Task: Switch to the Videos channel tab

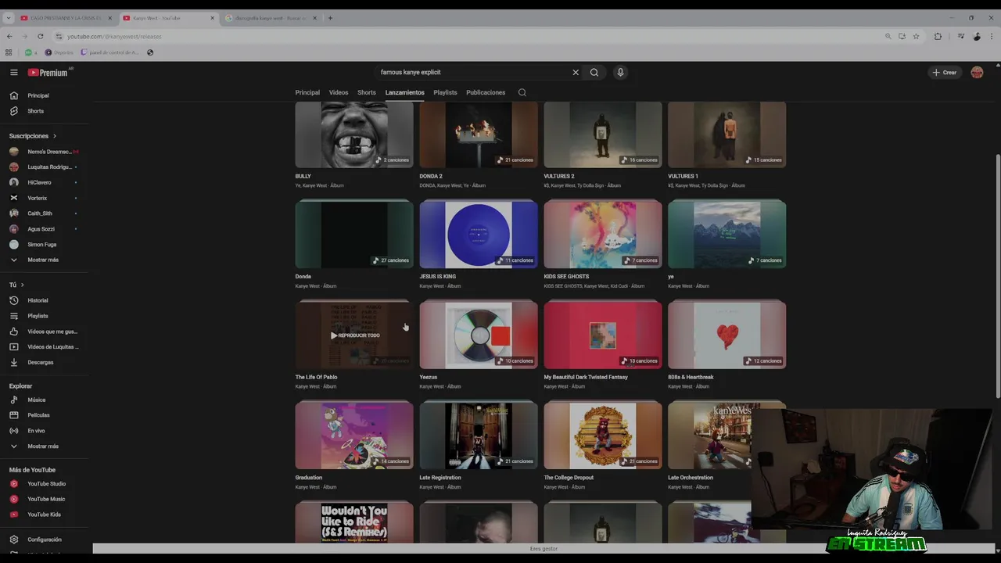Action: click(x=339, y=92)
